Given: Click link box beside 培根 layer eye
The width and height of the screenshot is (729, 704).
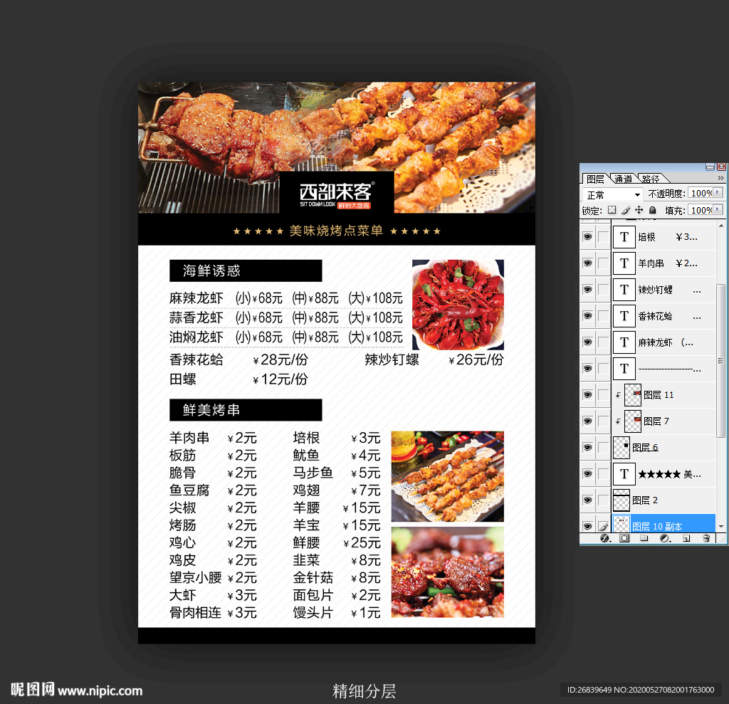Looking at the screenshot, I should pos(604,237).
